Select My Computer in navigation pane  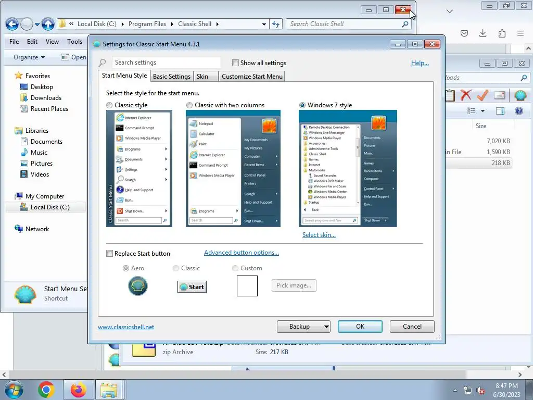45,196
